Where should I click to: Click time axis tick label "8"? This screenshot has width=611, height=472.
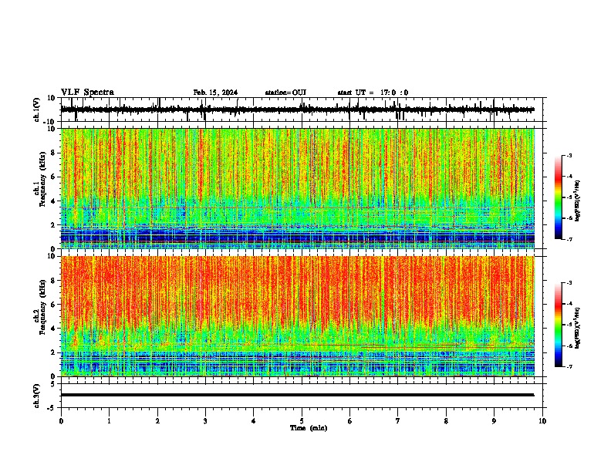446,421
